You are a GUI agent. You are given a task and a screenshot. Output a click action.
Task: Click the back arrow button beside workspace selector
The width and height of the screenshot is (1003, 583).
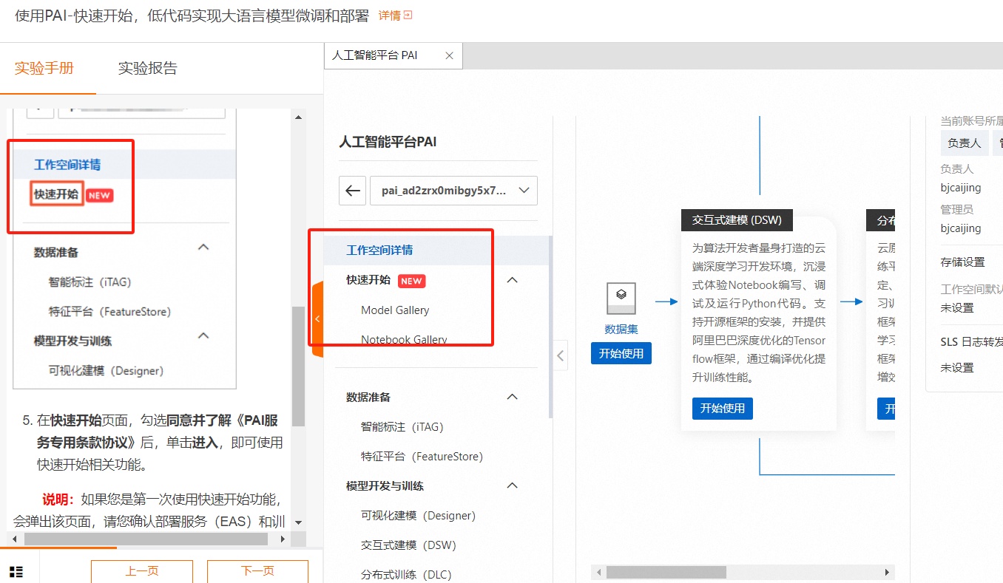tap(352, 191)
